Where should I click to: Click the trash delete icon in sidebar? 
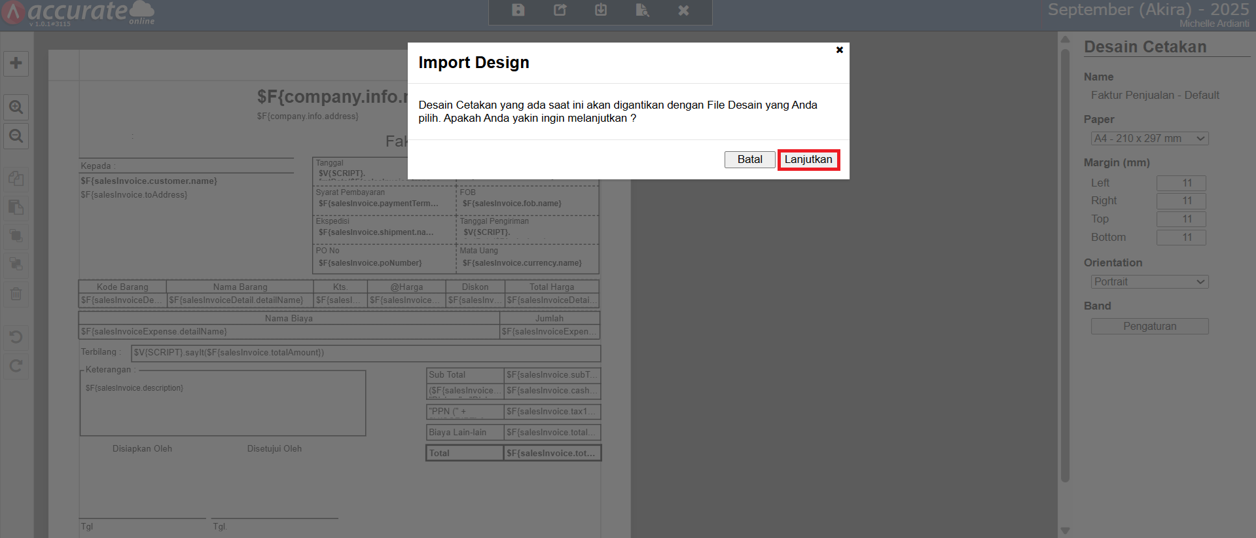[16, 293]
